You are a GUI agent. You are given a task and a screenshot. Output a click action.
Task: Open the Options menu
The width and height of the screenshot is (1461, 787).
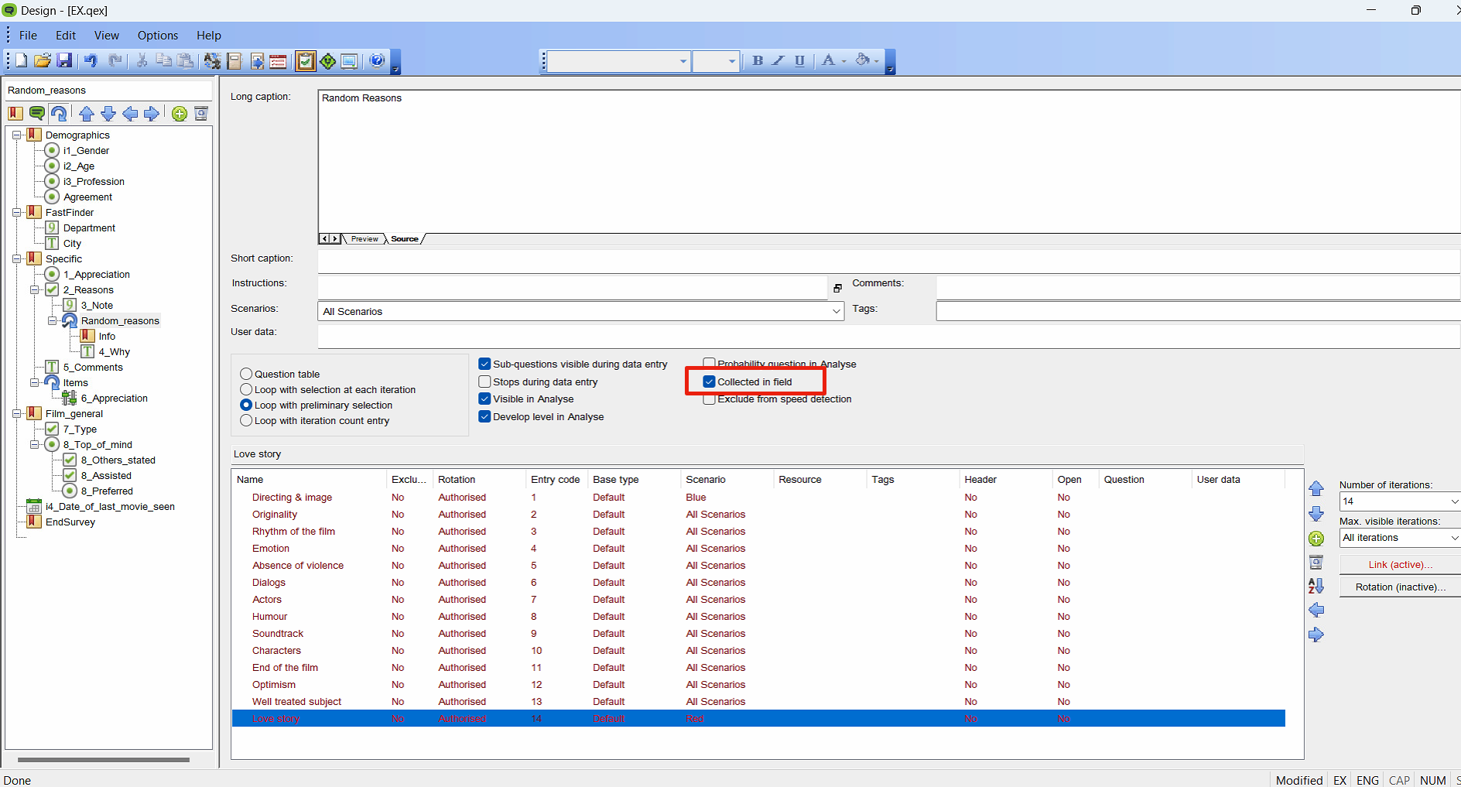pos(158,36)
